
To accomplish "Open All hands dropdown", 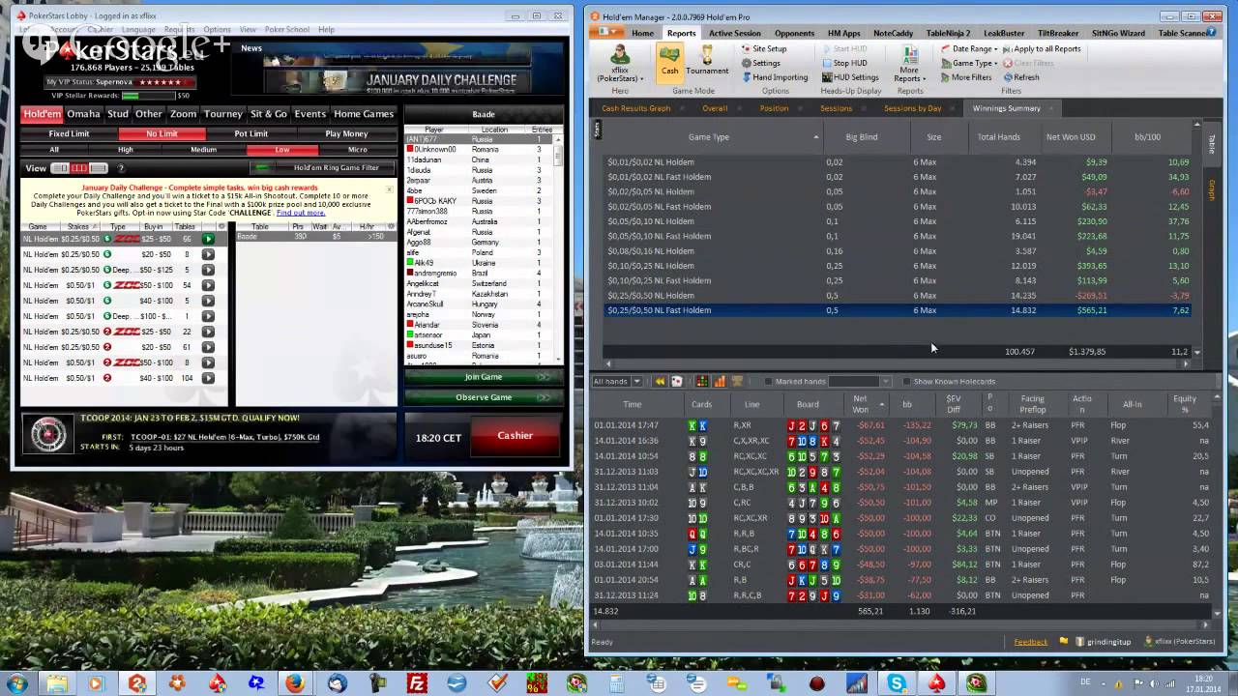I will tap(616, 381).
